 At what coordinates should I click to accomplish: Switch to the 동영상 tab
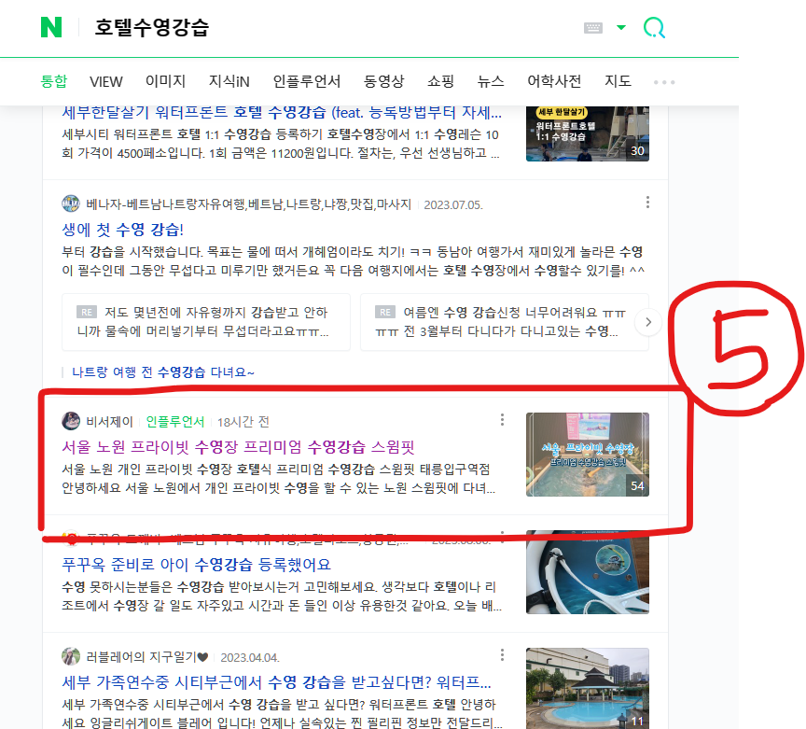pyautogui.click(x=384, y=81)
